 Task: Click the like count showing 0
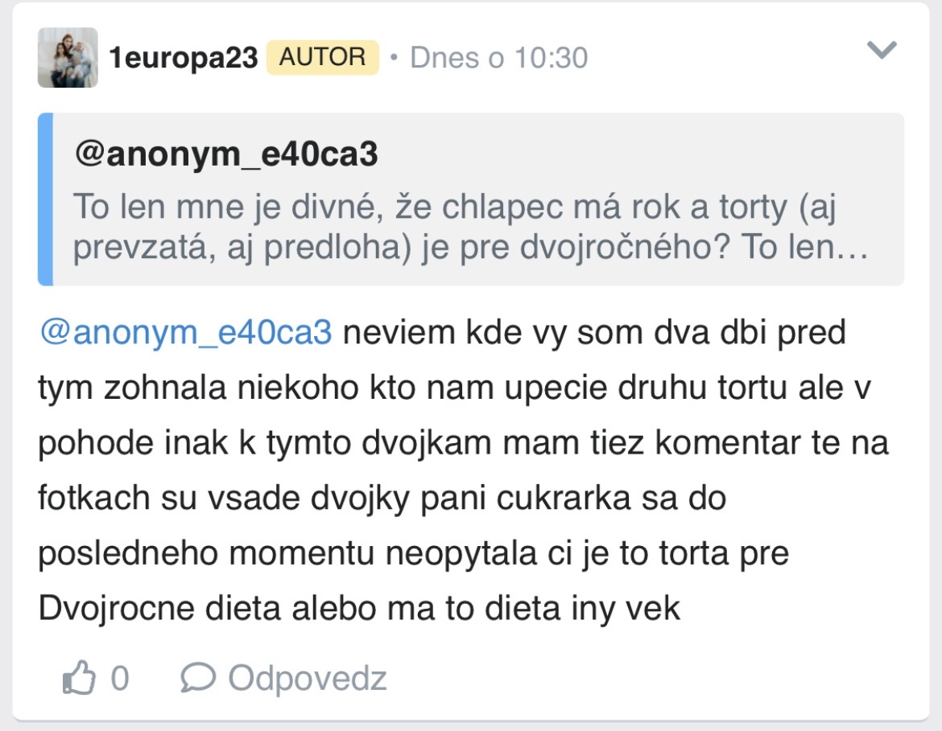119,679
